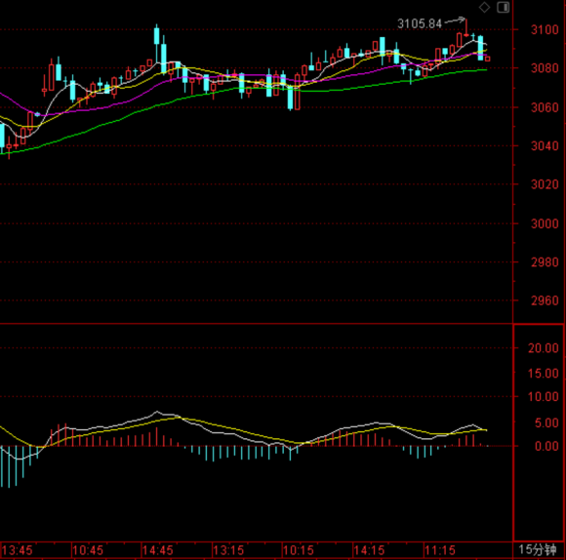Click the 13:45 time axis label
566x560 pixels.
pos(18,551)
